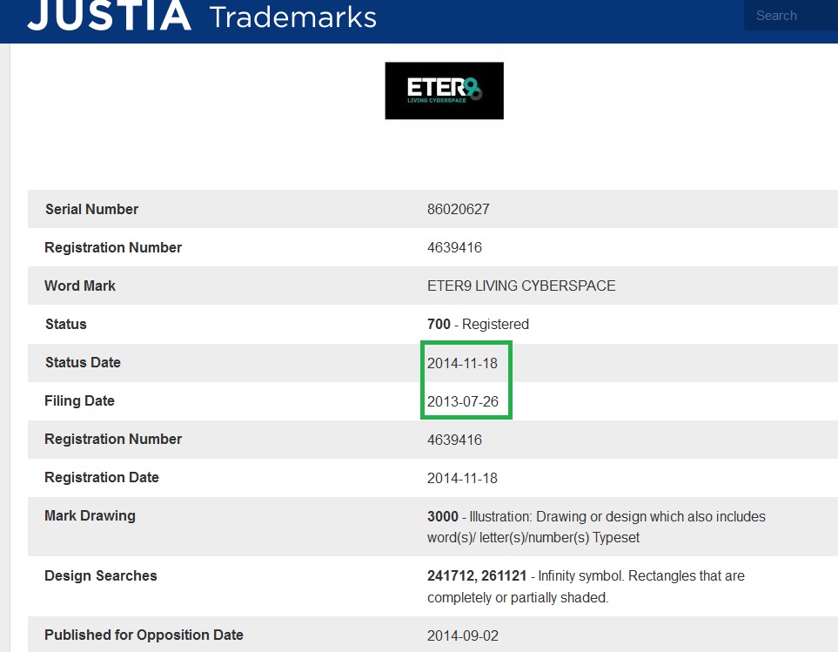Select the ETER9 LIVING CYBERSPACE word mark text

[521, 286]
